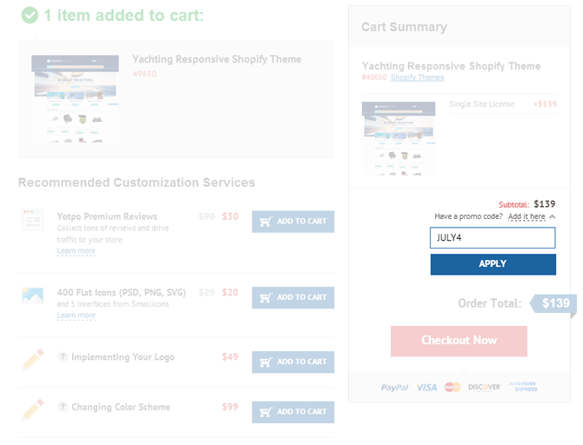
Task: Add Implementing Your Logo to cart
Action: click(x=293, y=362)
